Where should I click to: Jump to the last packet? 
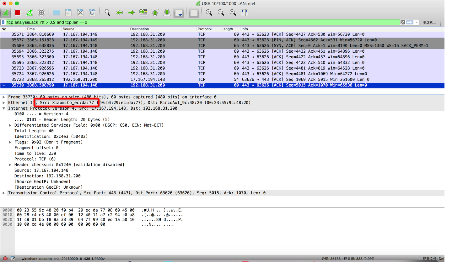[x=167, y=13]
